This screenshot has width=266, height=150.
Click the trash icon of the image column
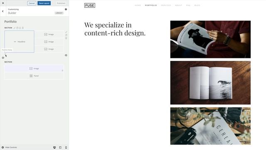(x=66, y=38)
